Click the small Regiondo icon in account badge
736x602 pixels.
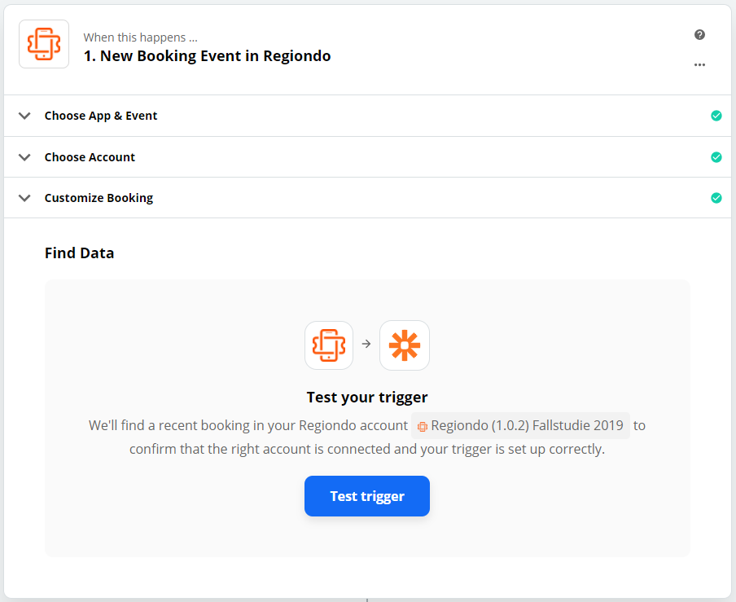(422, 426)
